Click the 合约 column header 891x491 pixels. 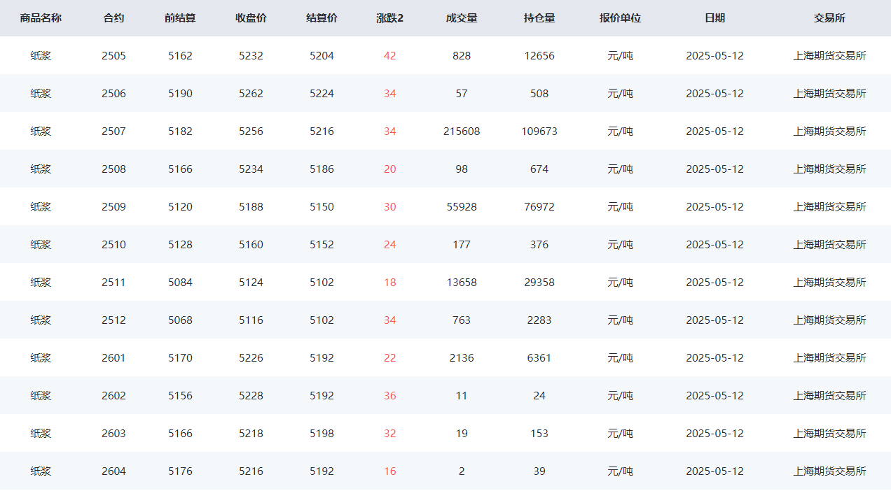click(113, 18)
